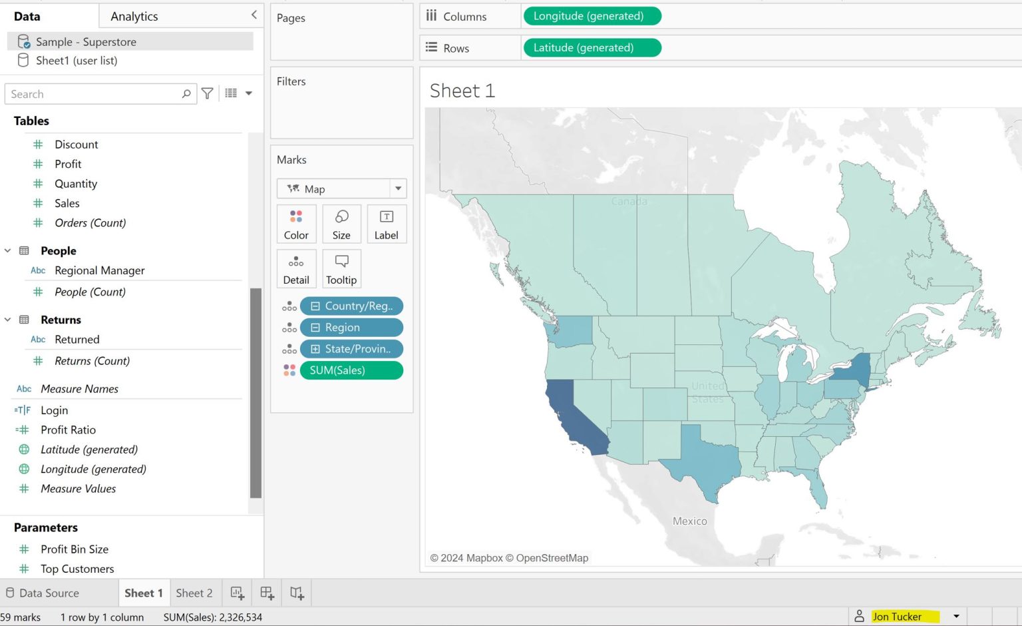This screenshot has height=626, width=1022.
Task: Open the Tooltip editor in the Marks card
Action: click(341, 268)
